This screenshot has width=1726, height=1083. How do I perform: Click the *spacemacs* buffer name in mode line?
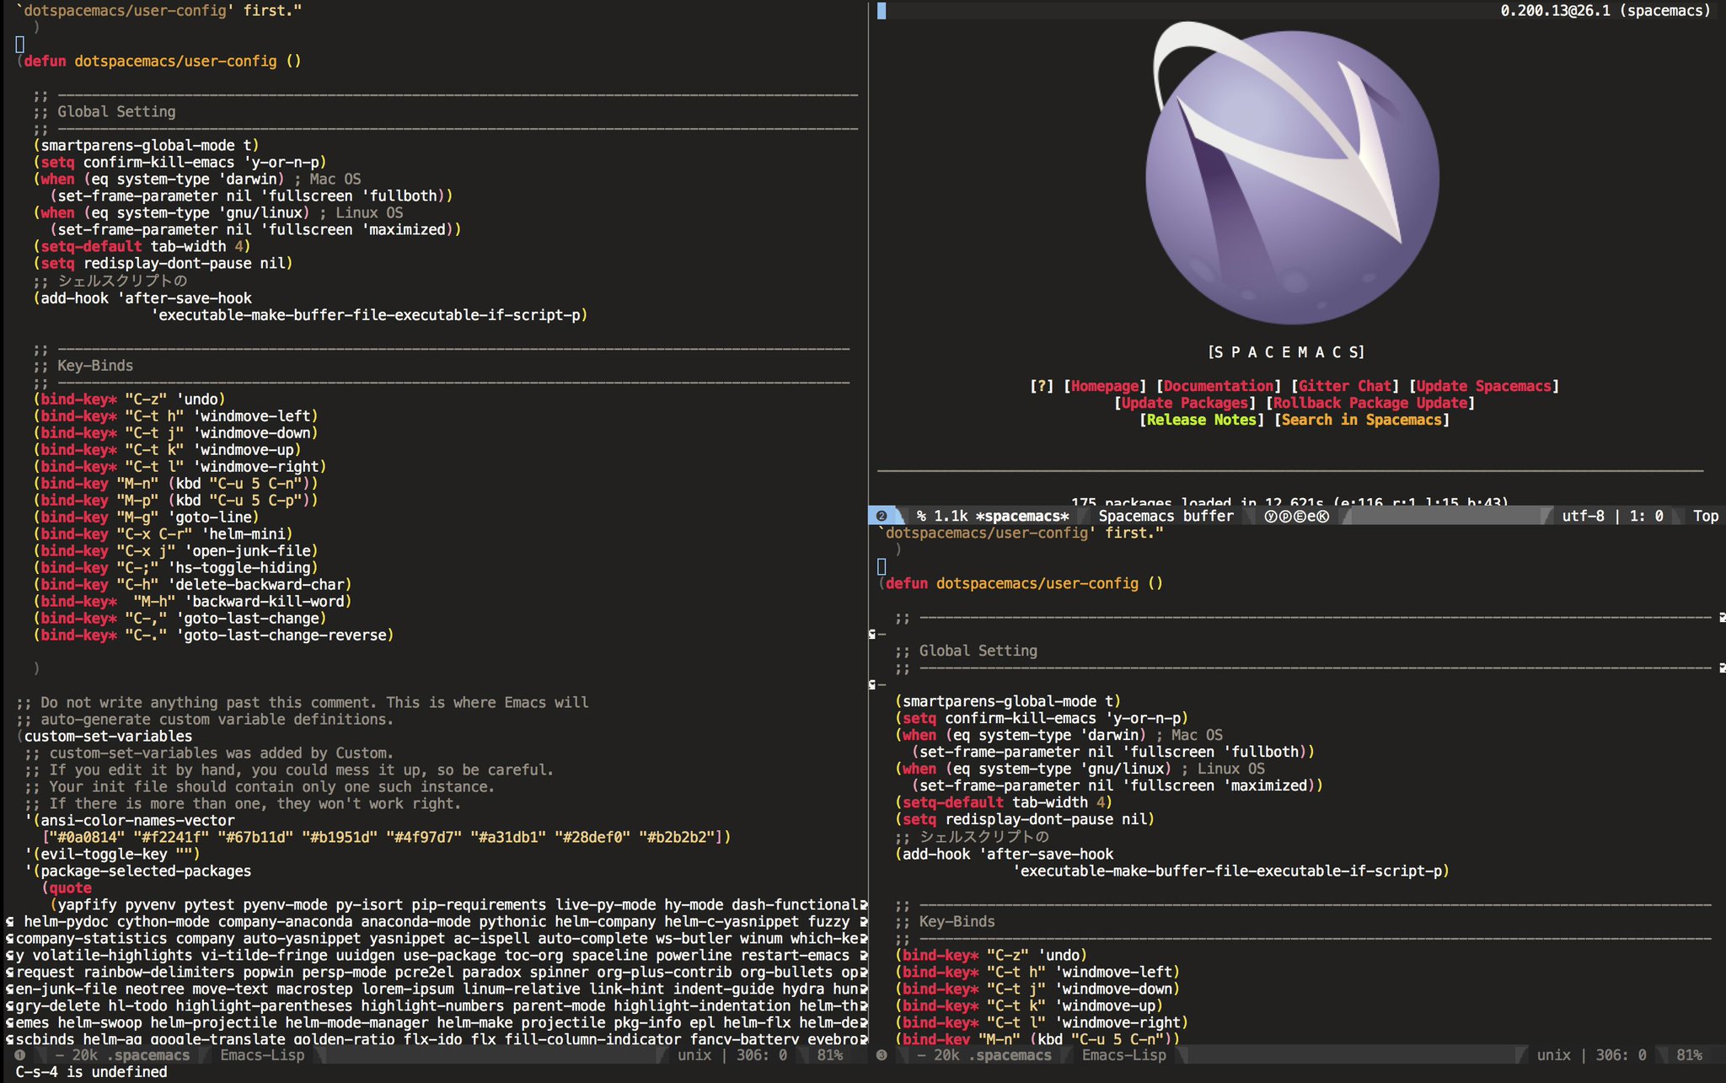point(1022,516)
